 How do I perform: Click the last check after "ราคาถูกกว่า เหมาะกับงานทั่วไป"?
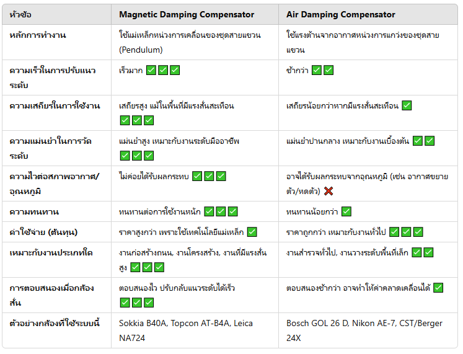point(418,232)
